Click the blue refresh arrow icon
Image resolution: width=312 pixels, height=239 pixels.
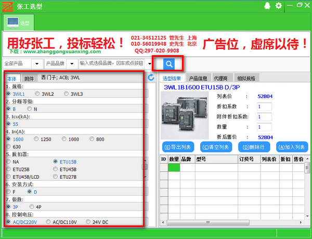coord(151,77)
